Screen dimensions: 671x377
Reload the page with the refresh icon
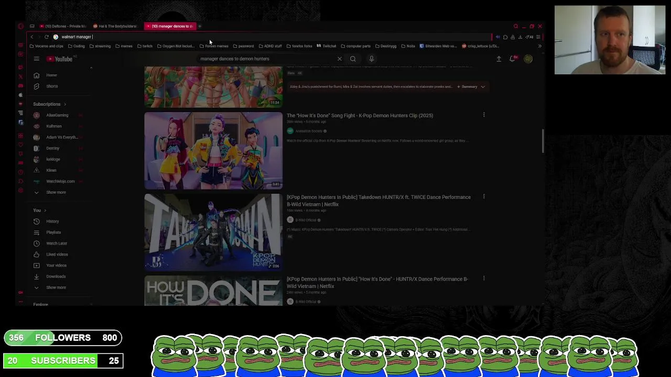[x=47, y=37]
